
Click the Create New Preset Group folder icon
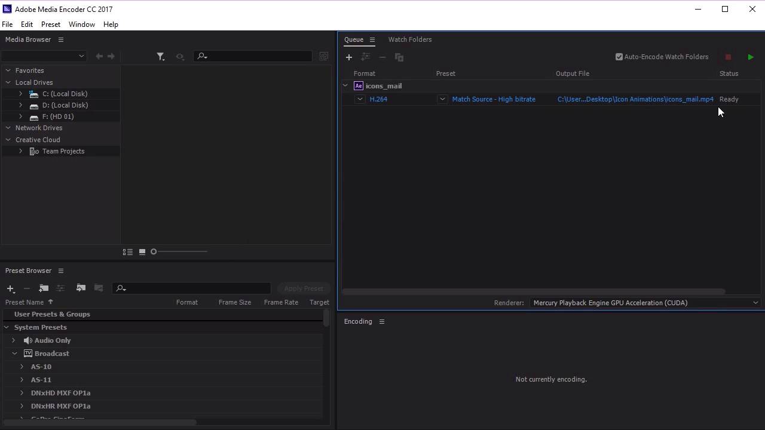44,288
